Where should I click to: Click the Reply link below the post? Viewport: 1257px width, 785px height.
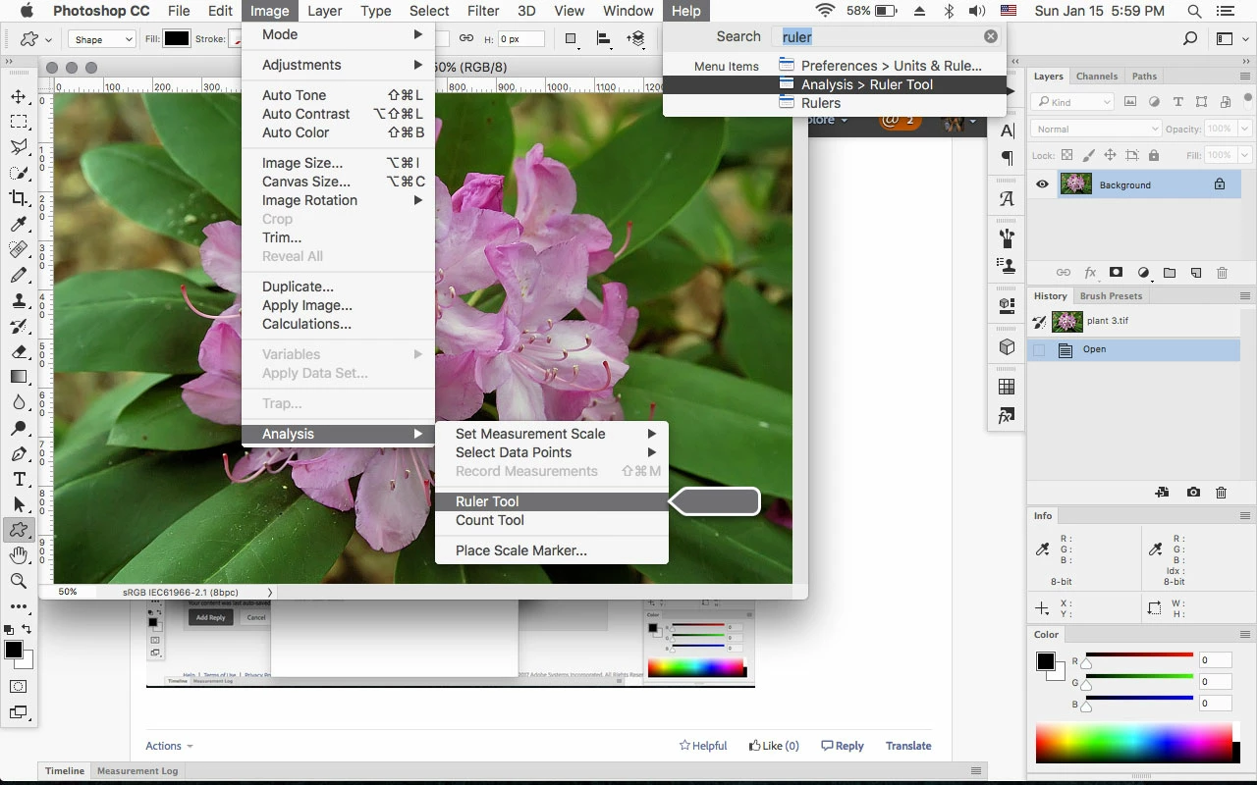pos(843,746)
